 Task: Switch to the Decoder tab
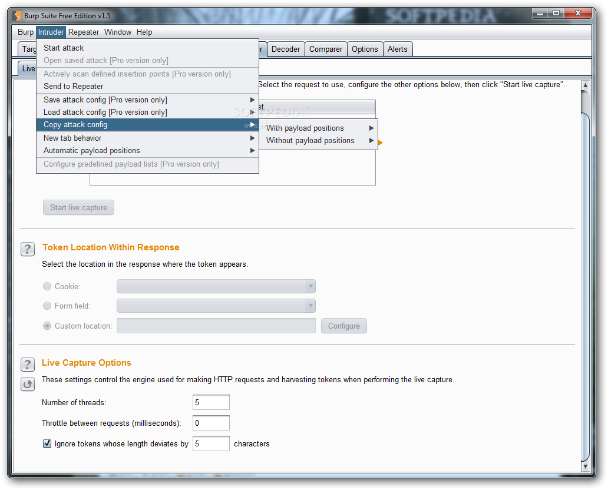click(x=286, y=49)
